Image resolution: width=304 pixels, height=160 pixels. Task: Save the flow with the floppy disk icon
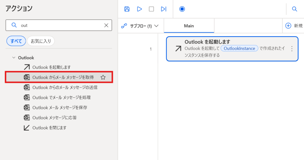tap(127, 9)
